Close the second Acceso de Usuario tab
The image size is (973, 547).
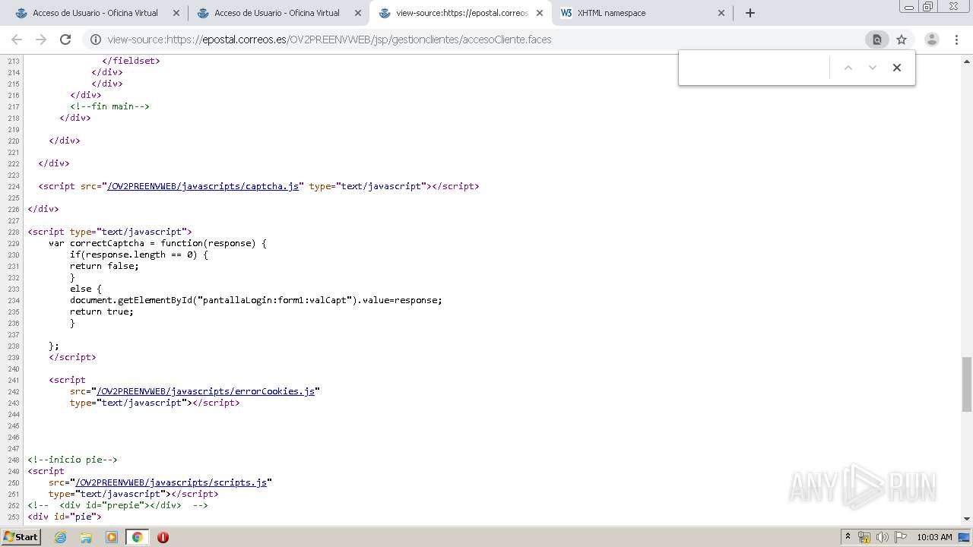(358, 13)
